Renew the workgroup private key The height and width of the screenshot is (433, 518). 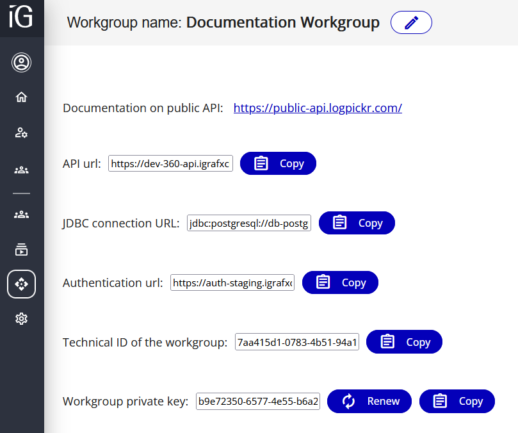click(x=369, y=401)
